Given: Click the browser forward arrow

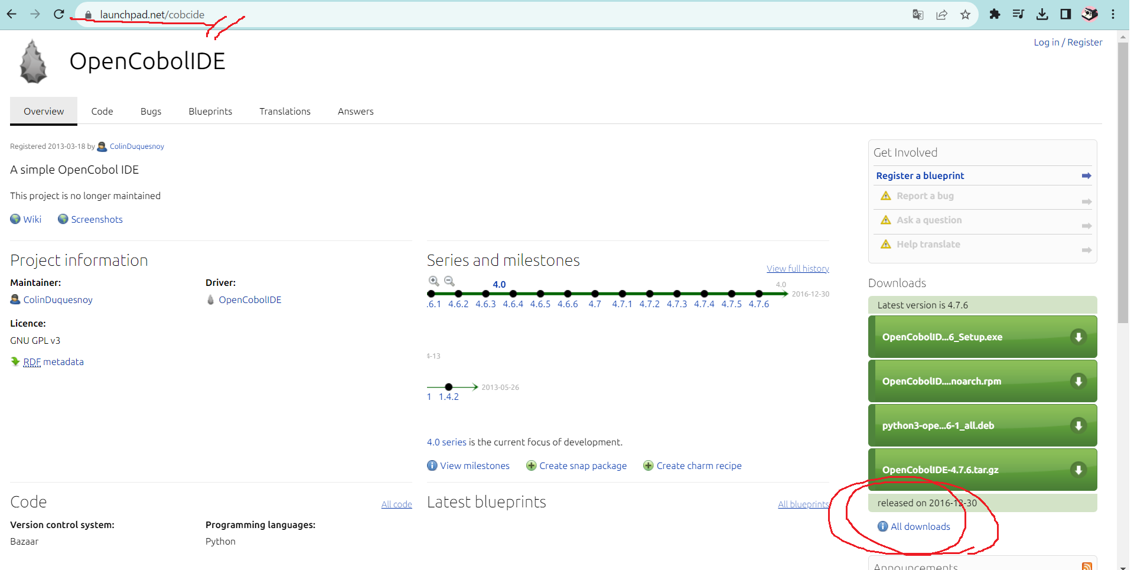Looking at the screenshot, I should [35, 14].
